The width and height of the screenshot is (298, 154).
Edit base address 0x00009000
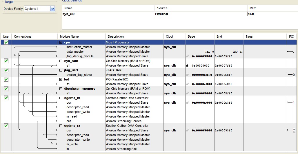pyautogui.click(x=202, y=131)
